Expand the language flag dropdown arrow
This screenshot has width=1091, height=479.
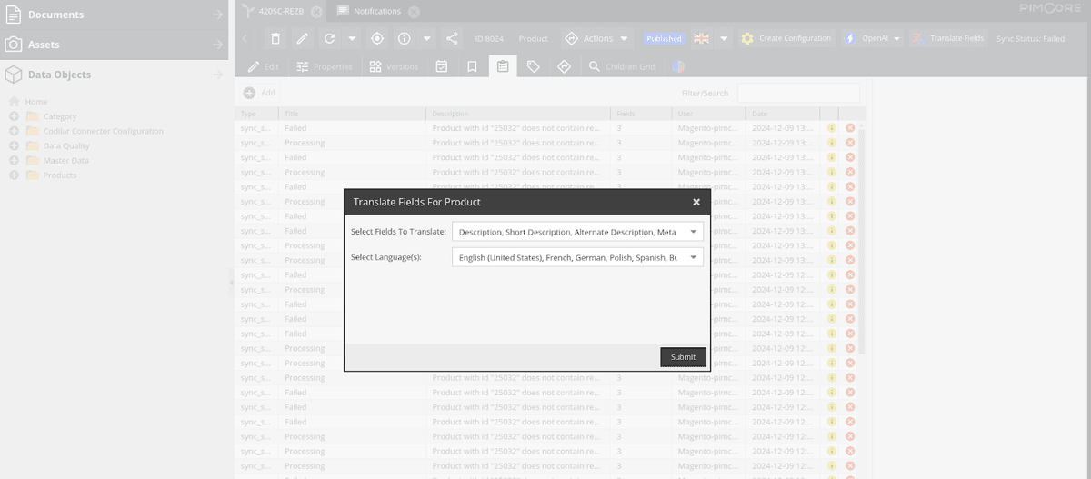point(724,38)
